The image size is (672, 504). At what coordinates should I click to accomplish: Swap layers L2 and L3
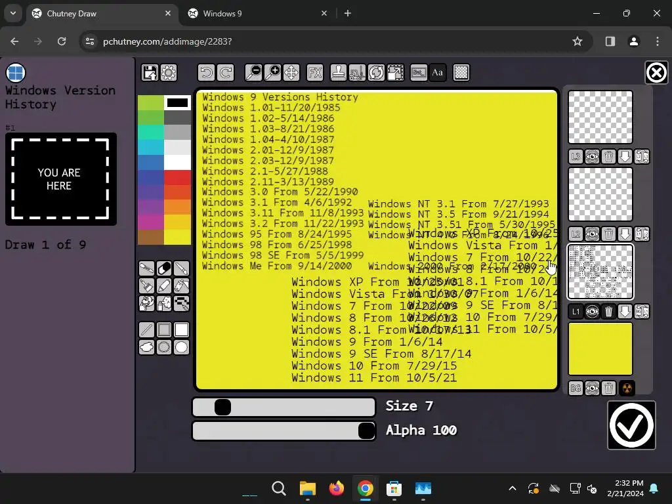(642, 157)
